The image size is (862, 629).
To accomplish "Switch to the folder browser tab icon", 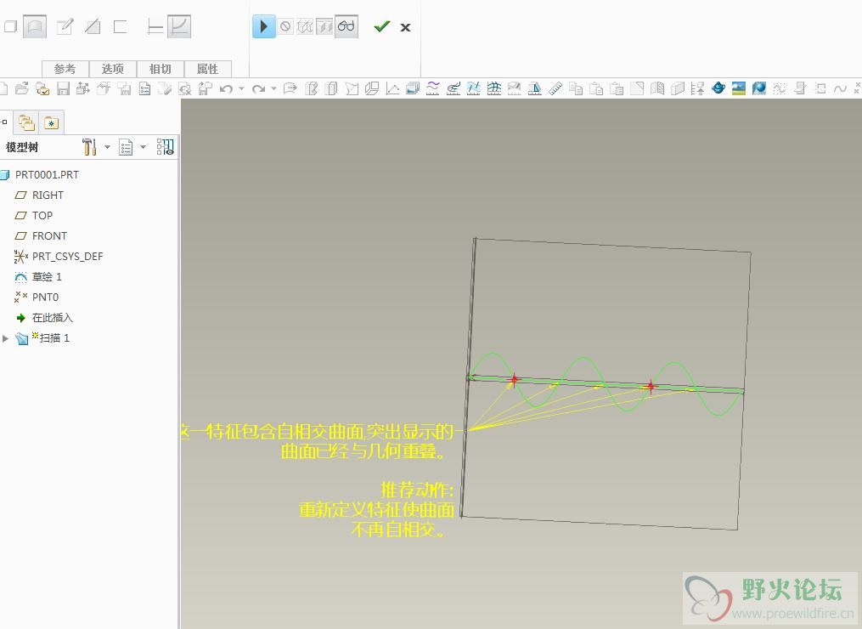I will (x=26, y=122).
